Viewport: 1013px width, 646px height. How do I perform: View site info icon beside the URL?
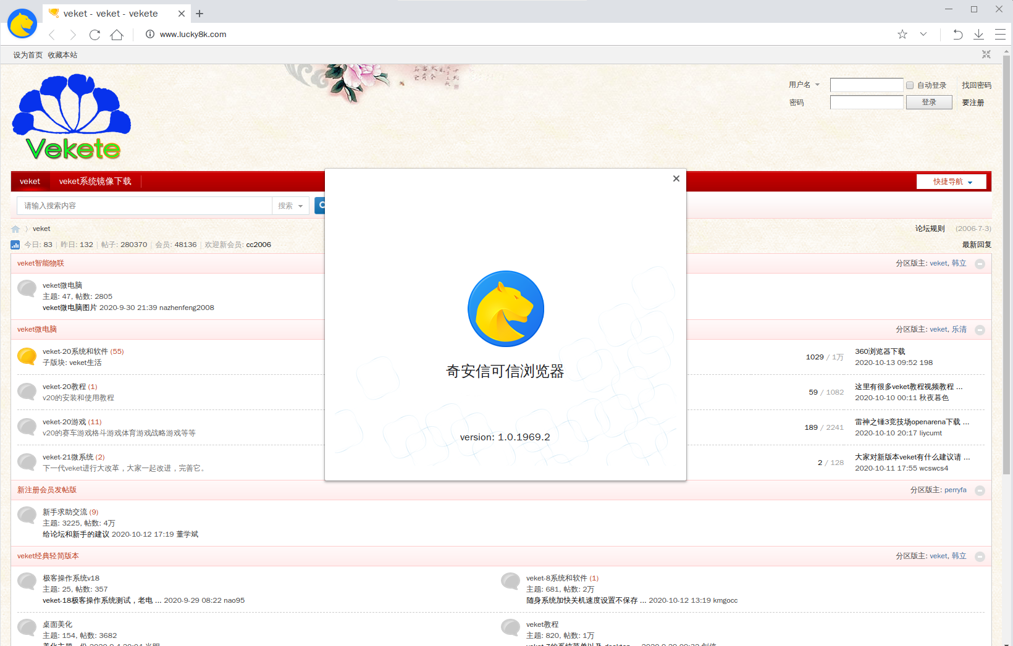click(x=149, y=35)
